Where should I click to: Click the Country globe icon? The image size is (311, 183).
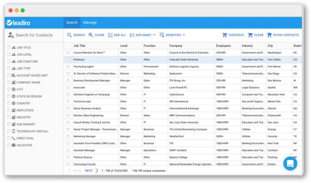coord(13,103)
